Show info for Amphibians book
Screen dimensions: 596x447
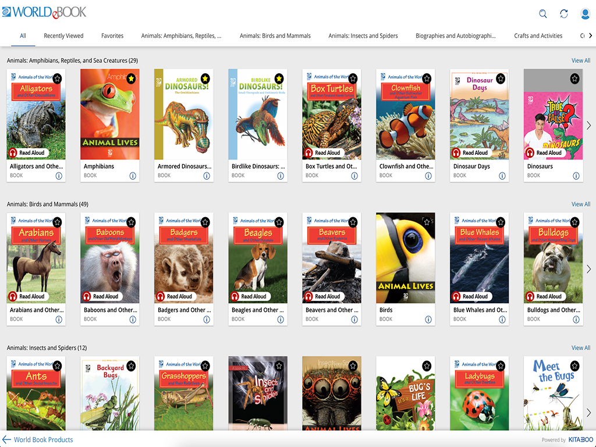[x=133, y=176]
